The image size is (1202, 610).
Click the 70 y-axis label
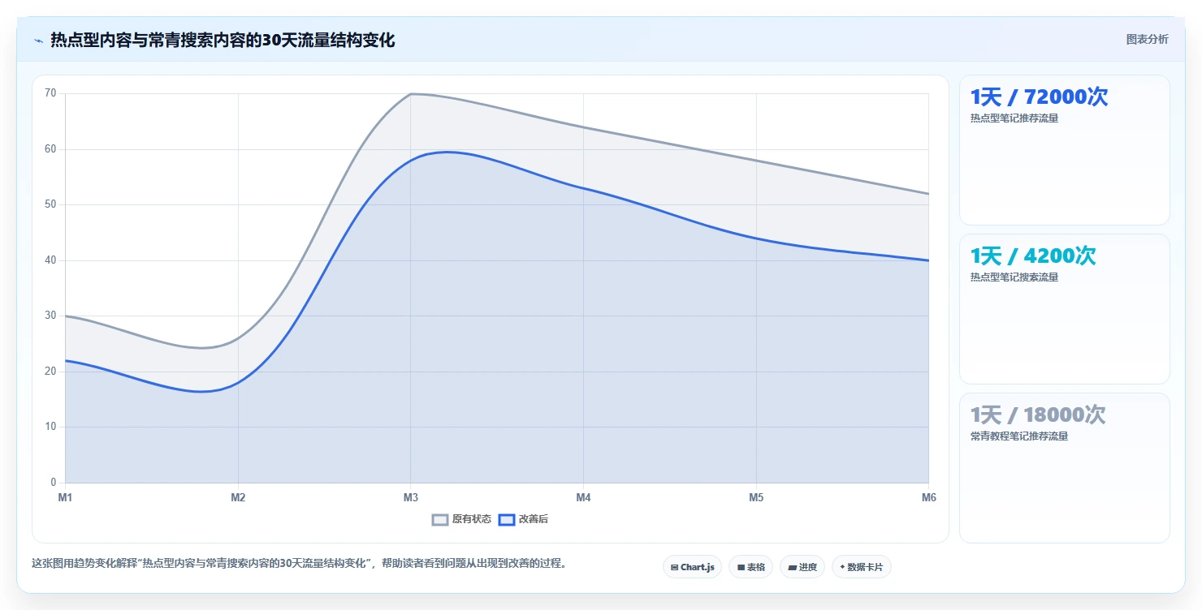(50, 93)
